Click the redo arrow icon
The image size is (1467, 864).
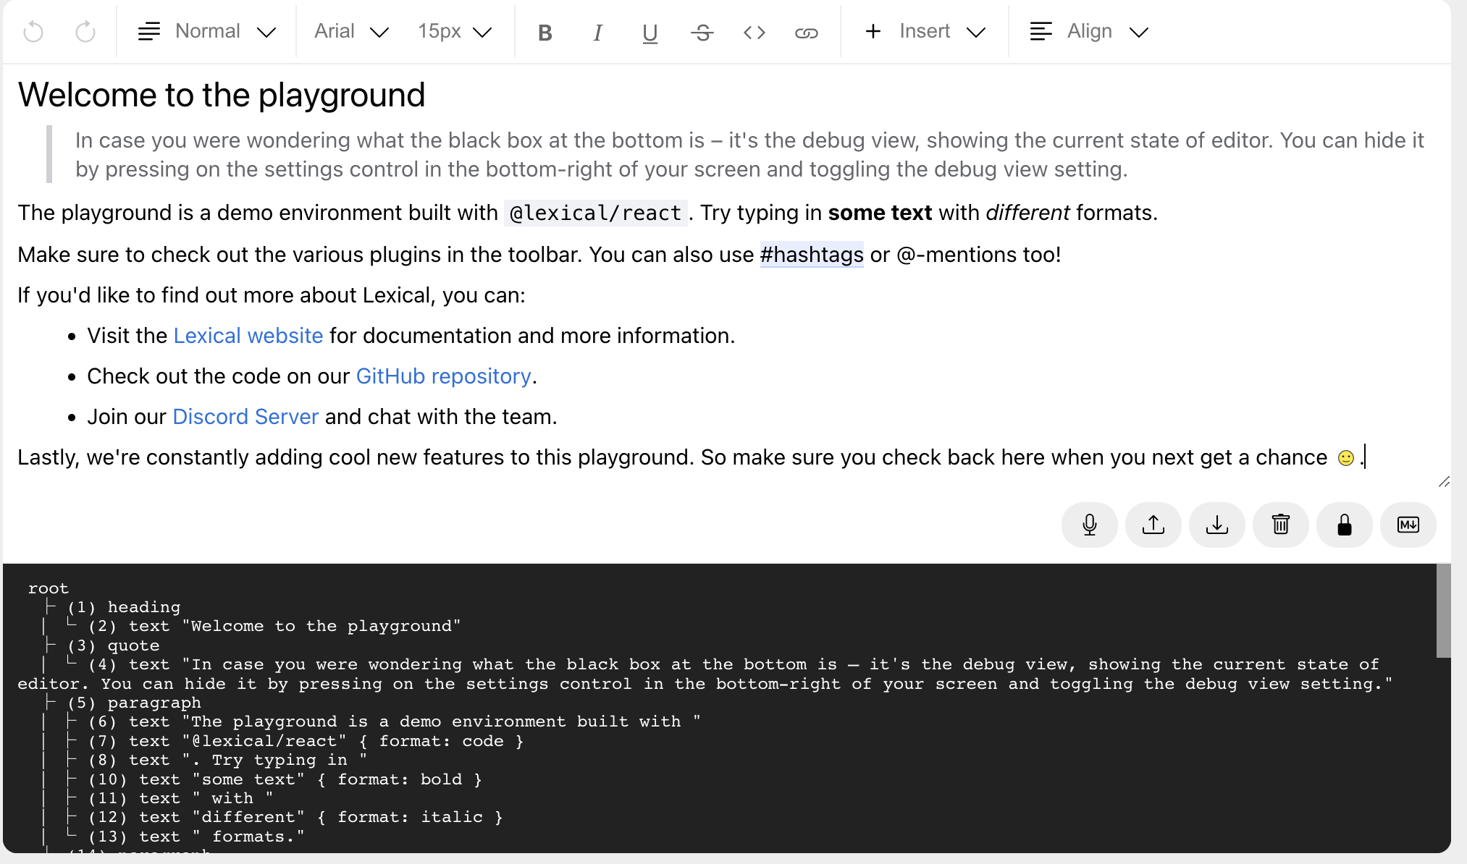(x=85, y=32)
